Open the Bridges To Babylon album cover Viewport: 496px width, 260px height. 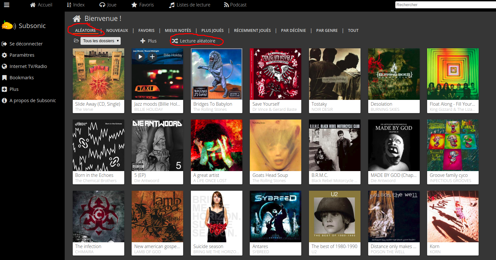[x=217, y=74]
